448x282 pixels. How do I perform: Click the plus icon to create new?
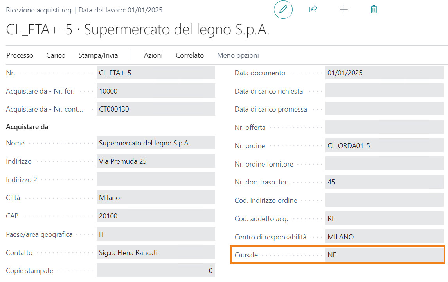click(x=344, y=10)
